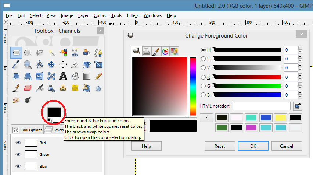Select the Rectangle Select tool
This screenshot has height=175, width=313.
coord(16,53)
